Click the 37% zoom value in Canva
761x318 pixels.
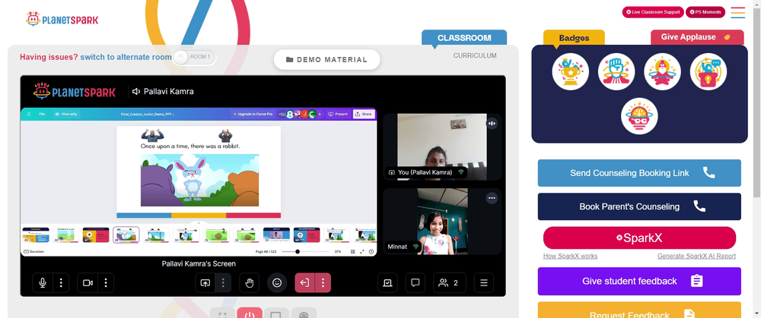(x=338, y=252)
